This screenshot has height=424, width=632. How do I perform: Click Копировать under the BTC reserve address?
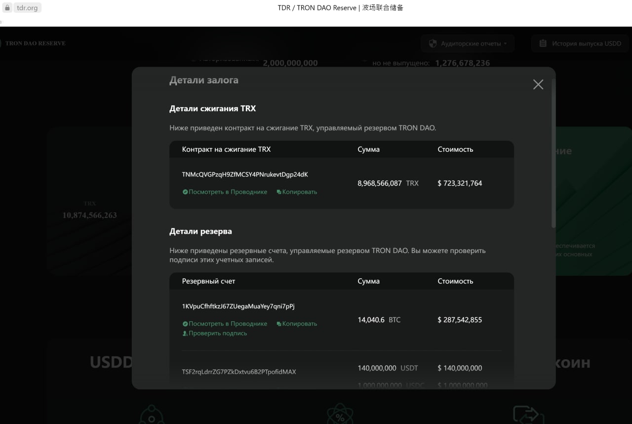pos(297,324)
